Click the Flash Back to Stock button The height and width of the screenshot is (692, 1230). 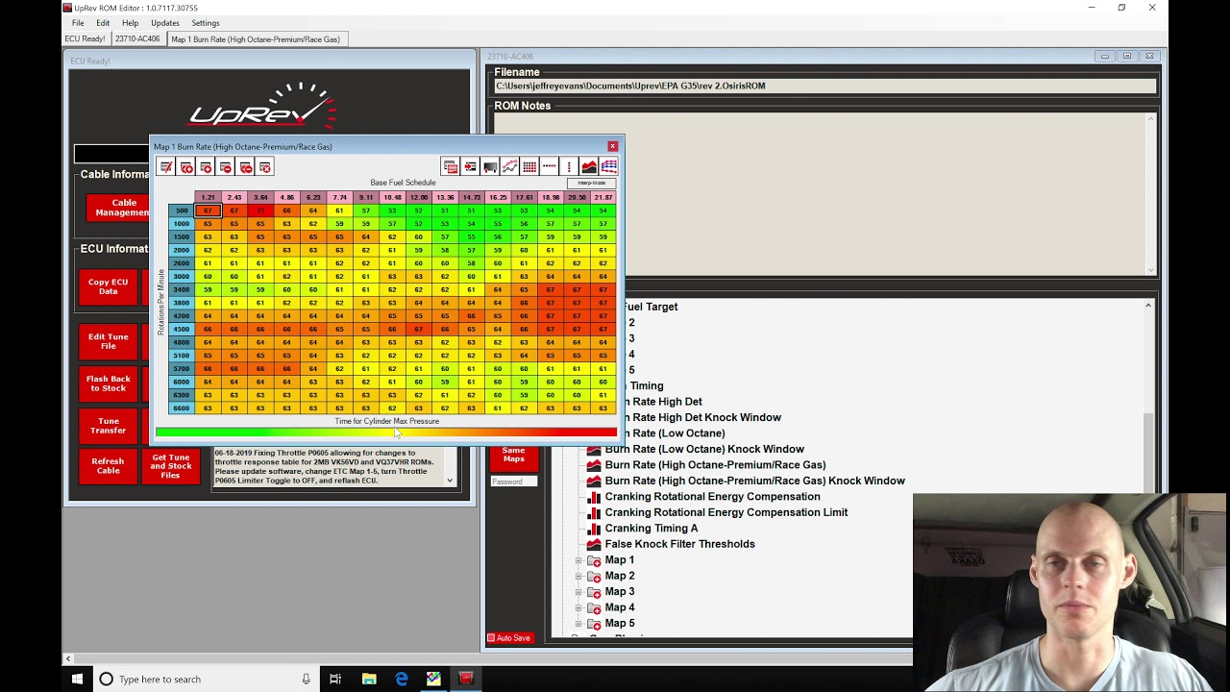point(108,383)
